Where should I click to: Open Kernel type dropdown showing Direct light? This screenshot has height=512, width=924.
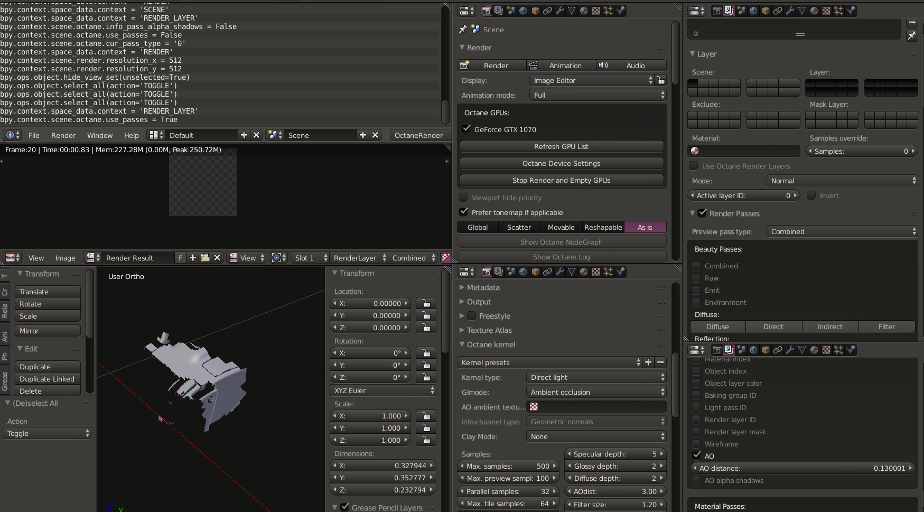(596, 377)
